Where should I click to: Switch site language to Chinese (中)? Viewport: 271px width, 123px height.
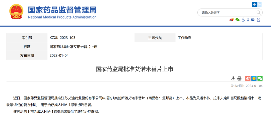click(x=255, y=4)
